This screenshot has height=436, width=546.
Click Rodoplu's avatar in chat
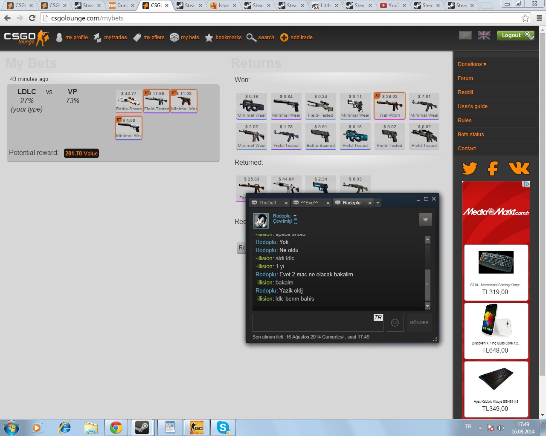pyautogui.click(x=261, y=221)
